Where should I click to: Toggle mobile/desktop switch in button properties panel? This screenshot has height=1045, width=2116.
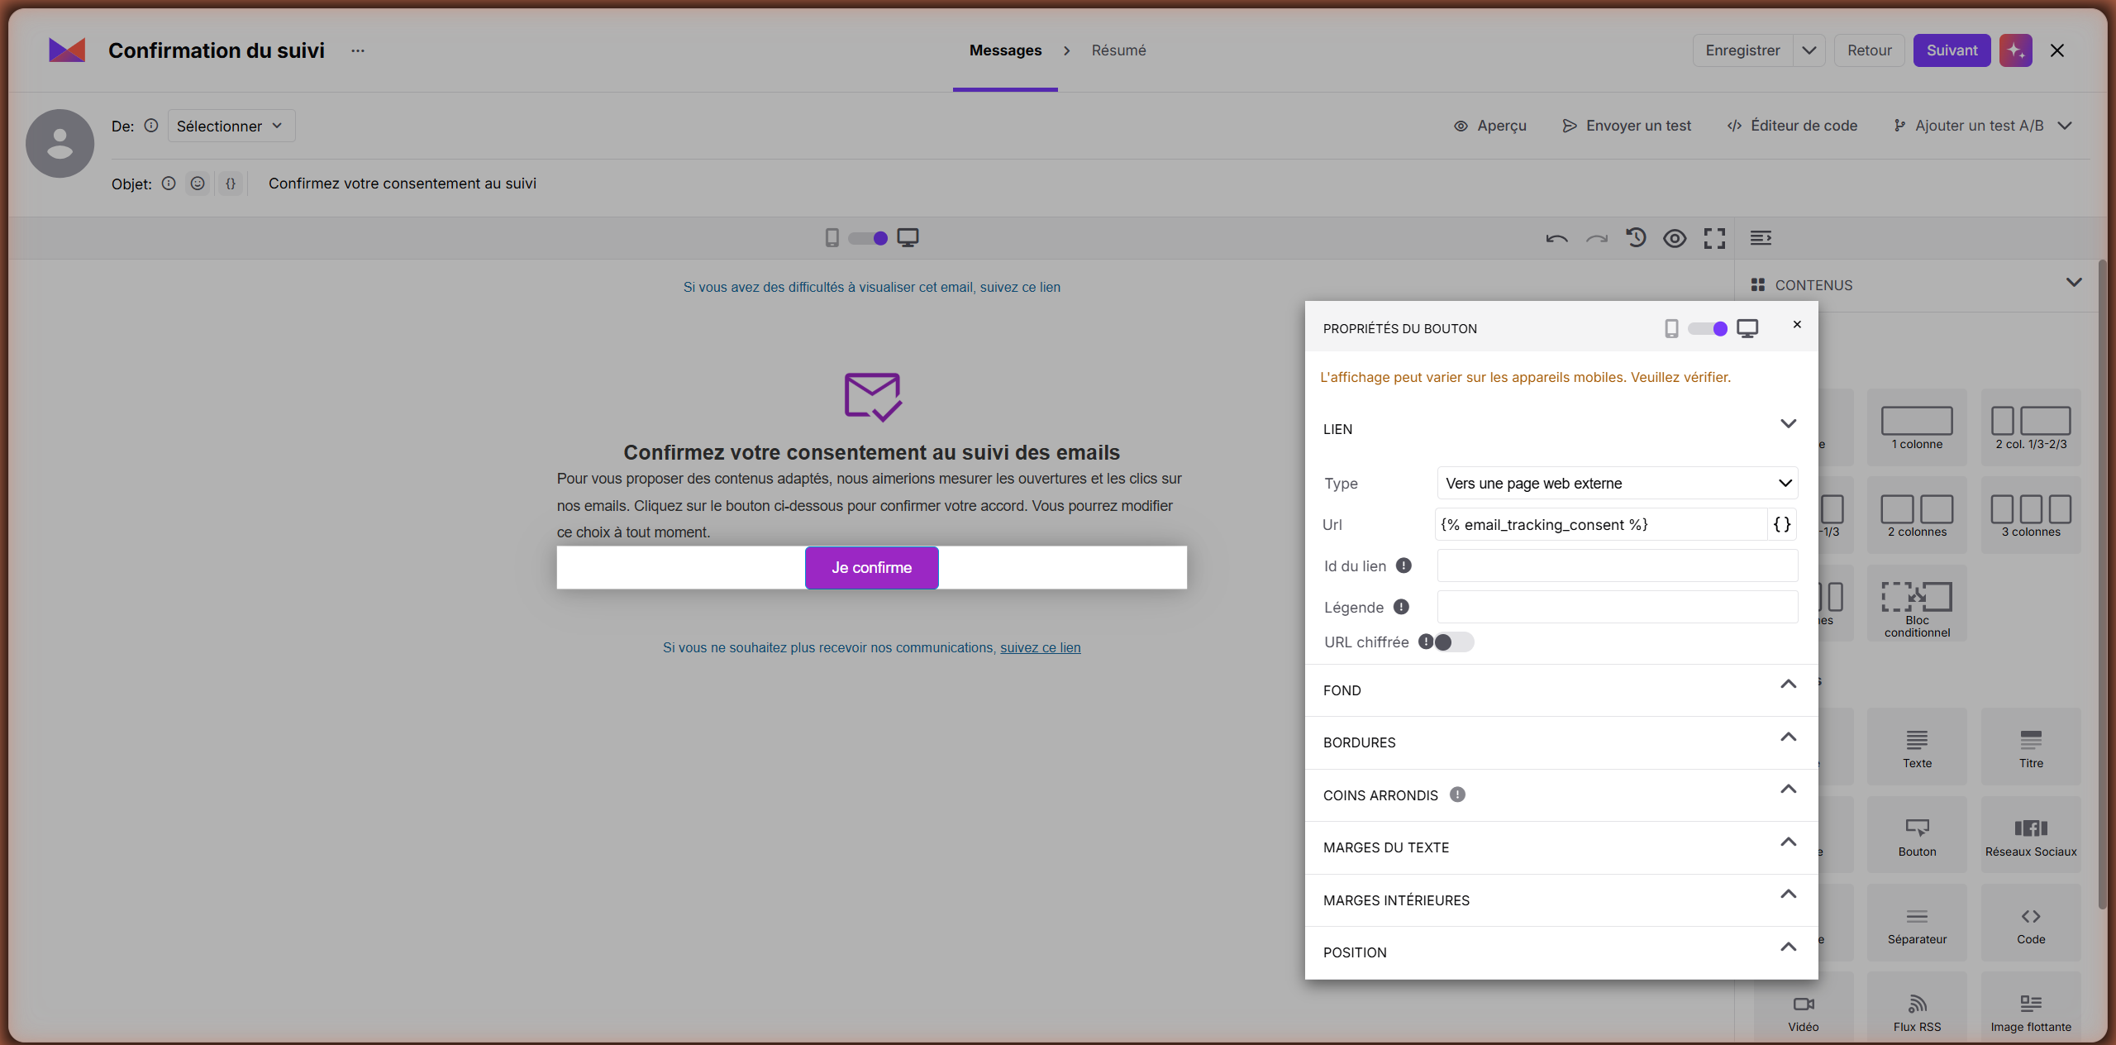coord(1708,329)
